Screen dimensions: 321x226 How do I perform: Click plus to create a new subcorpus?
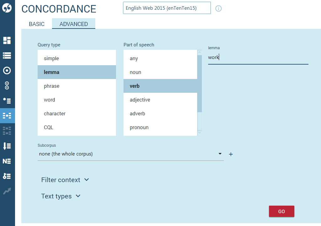pyautogui.click(x=231, y=154)
